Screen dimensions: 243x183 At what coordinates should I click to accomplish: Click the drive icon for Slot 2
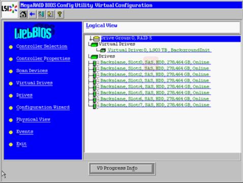point(95,75)
